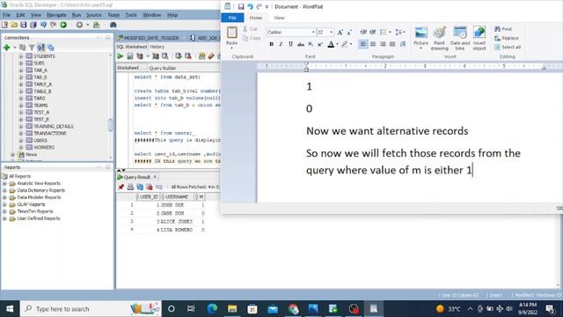Click the New file icon in SQL Developer toolbar

(4, 25)
